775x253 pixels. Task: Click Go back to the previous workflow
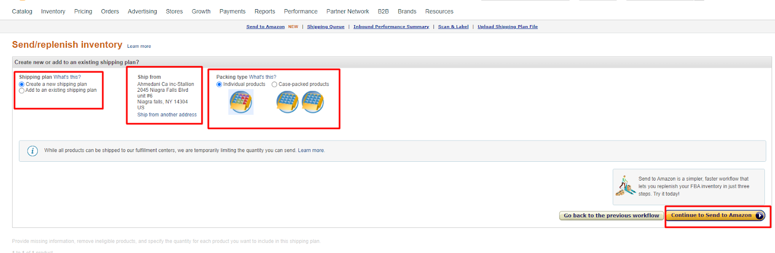click(611, 216)
